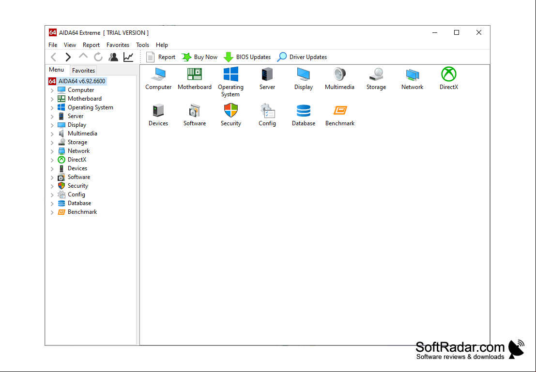Expand the DirectX tree node

click(52, 160)
